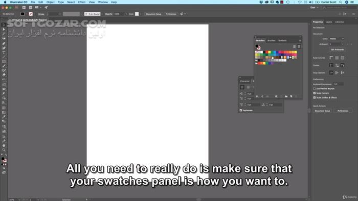Select the Eyedropper tool

[x=4, y=117]
